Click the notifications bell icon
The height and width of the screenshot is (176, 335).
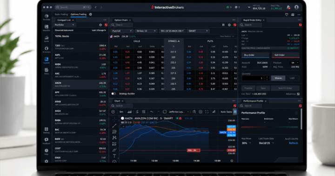tap(288, 7)
